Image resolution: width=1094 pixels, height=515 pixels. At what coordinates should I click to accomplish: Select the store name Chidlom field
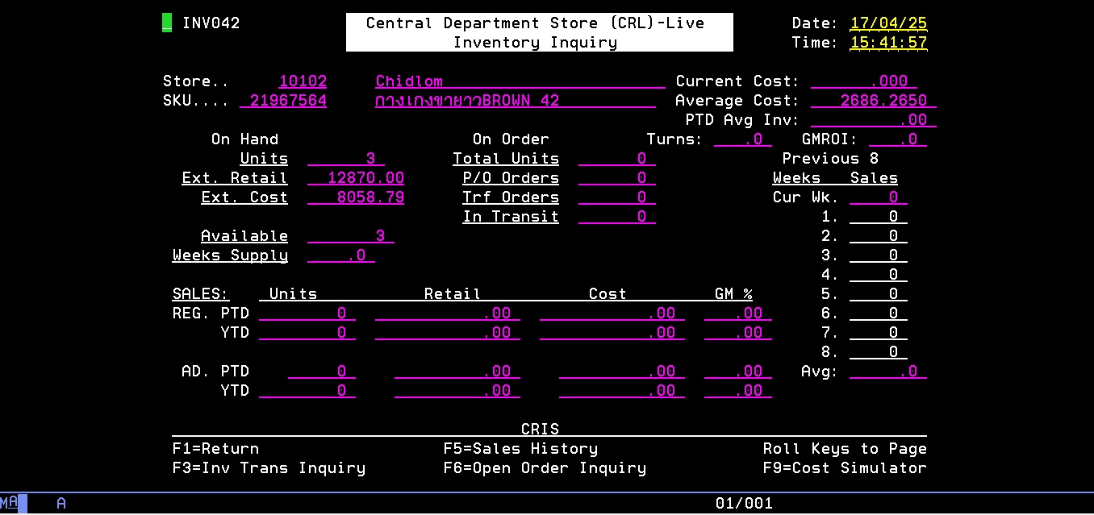tap(520, 81)
